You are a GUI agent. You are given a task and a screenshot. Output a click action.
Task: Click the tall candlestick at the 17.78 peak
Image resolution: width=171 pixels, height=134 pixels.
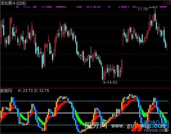coord(155,14)
